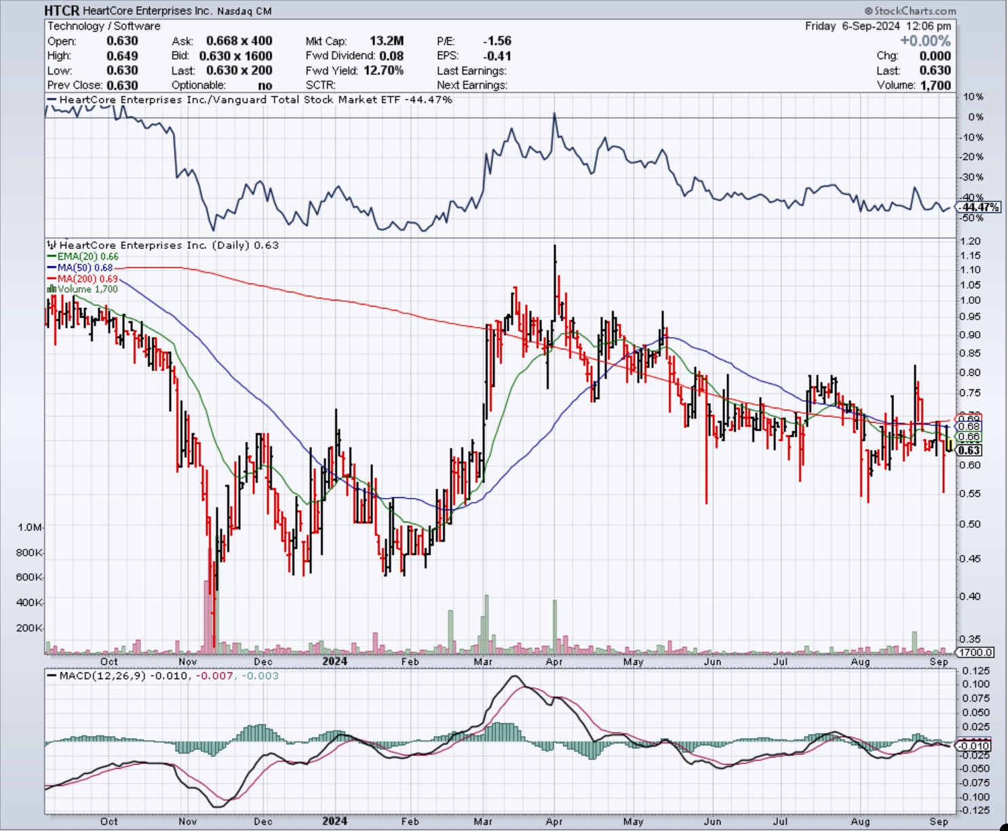Click the Nov label under the volume bars
The height and width of the screenshot is (831, 1008).
pyautogui.click(x=187, y=661)
